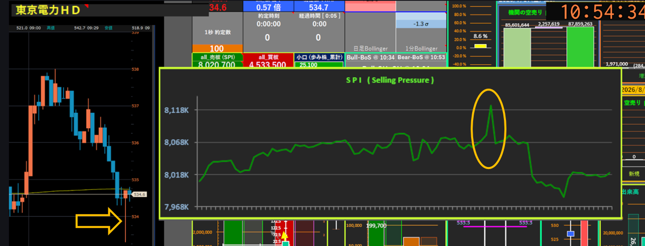The height and width of the screenshot is (246, 645).
Task: Click the 2,257,619 difference value
Action: (549, 24)
